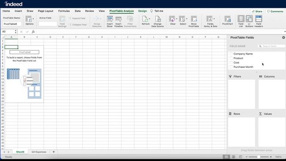The image size is (286, 161).
Task: Click the insert function fx icon
Action: pos(33,32)
